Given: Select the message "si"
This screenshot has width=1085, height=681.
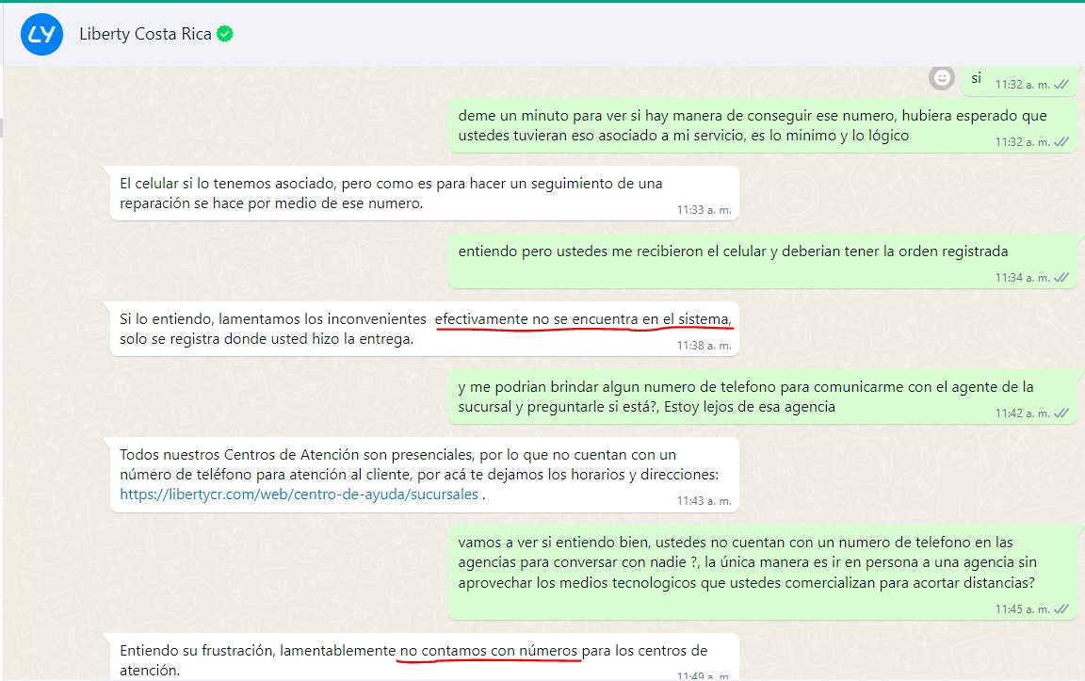Looking at the screenshot, I should (x=1019, y=81).
